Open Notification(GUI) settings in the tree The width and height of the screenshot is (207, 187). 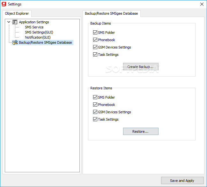click(38, 37)
